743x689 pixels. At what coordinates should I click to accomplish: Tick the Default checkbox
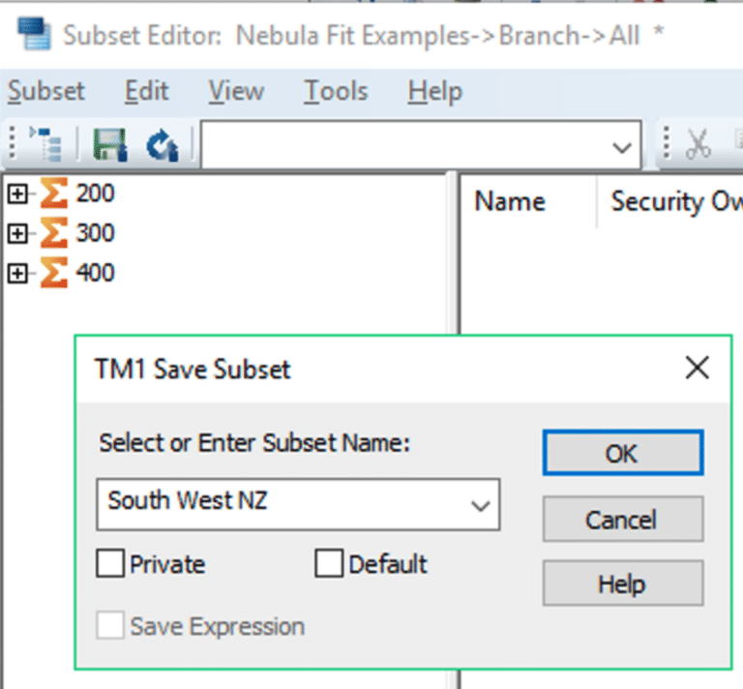(x=329, y=563)
